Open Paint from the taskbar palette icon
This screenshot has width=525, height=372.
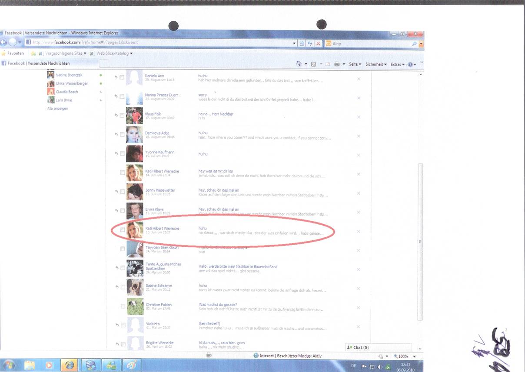point(131,365)
